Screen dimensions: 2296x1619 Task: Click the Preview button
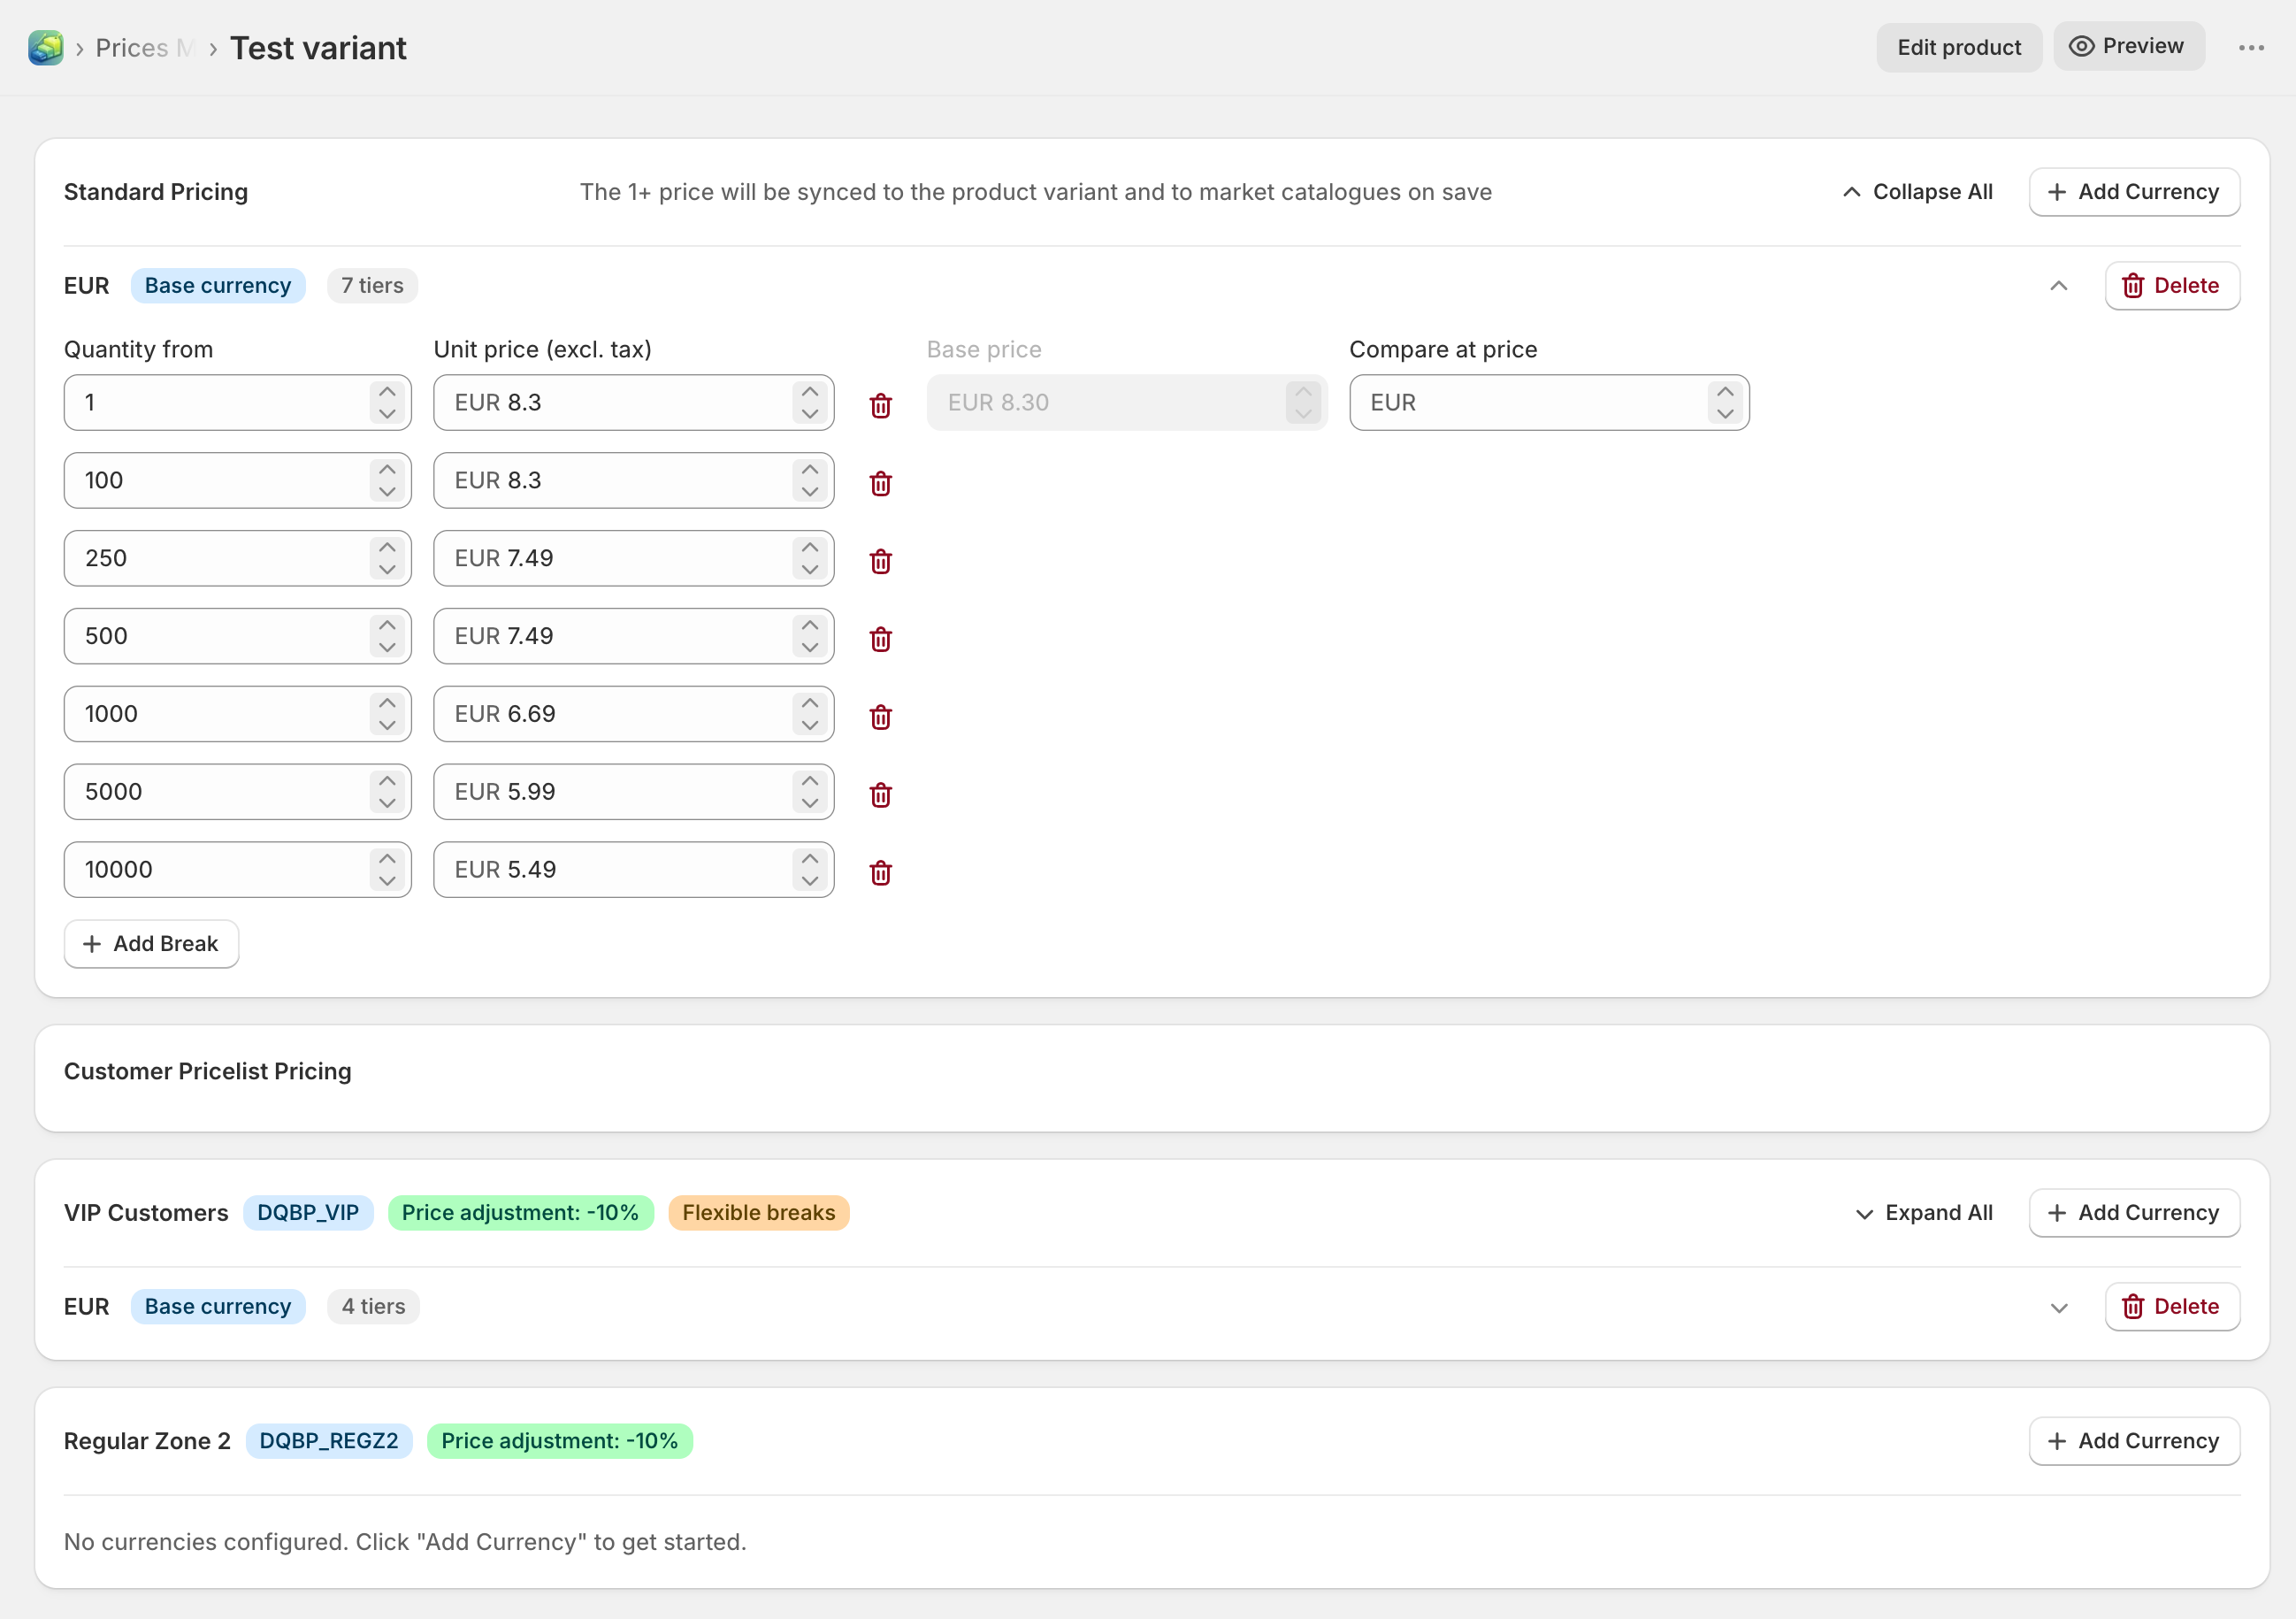[2128, 46]
